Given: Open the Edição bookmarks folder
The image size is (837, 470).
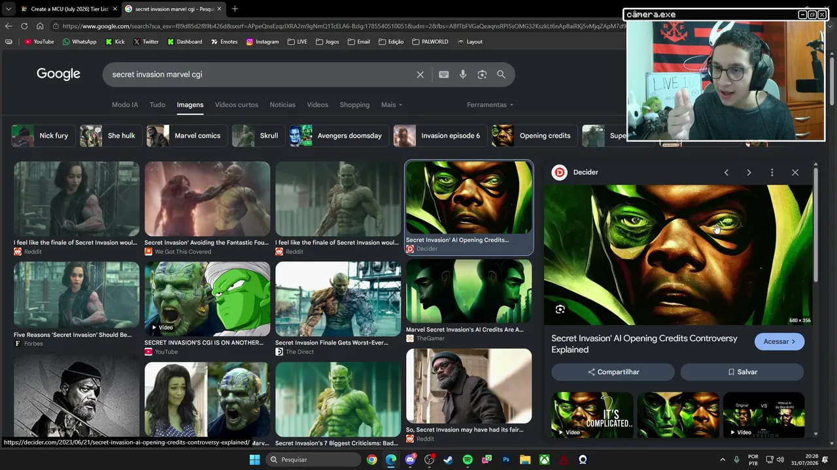Looking at the screenshot, I should pos(391,42).
